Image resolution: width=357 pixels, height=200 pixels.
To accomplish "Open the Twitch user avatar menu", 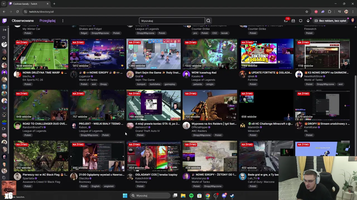I will (353, 21).
